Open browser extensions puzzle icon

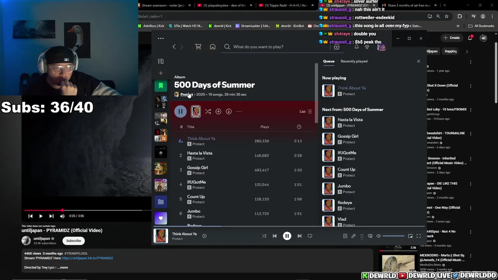460,16
